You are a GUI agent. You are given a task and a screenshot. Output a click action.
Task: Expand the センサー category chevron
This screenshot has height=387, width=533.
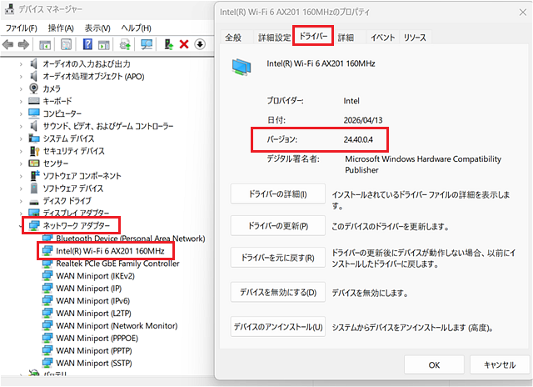pyautogui.click(x=21, y=163)
